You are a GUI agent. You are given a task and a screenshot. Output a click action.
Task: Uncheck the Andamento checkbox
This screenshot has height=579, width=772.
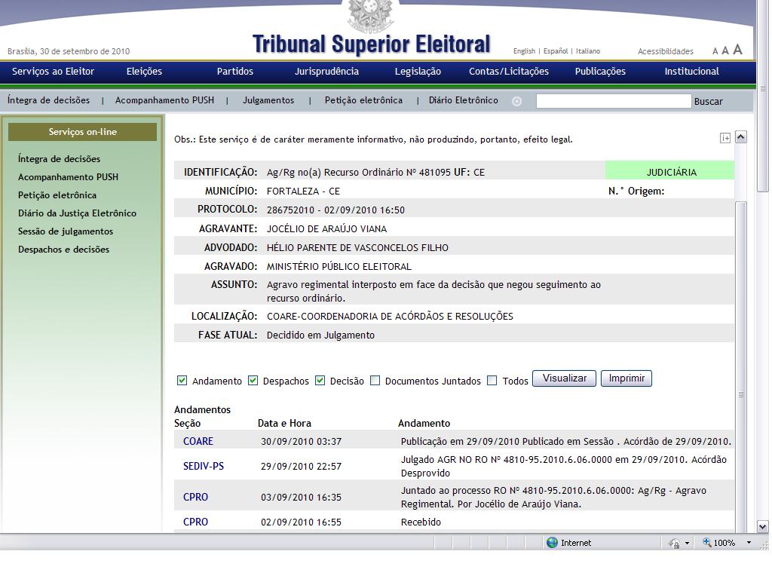tap(182, 381)
